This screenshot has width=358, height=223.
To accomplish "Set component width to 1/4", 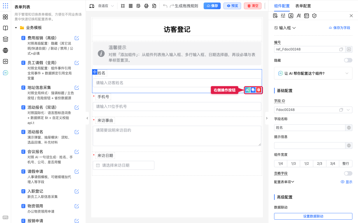I will (x=281, y=164).
